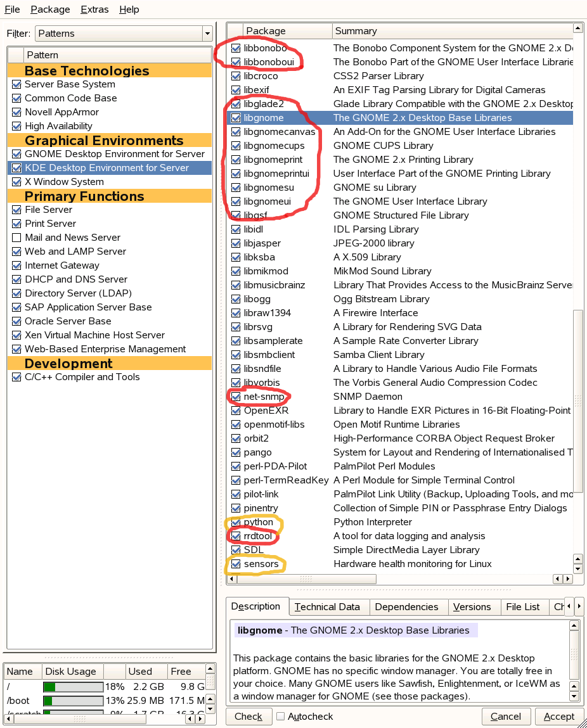Viewport: 587px width, 728px height.
Task: Toggle the Autocheck checkbox
Action: pyautogui.click(x=280, y=717)
